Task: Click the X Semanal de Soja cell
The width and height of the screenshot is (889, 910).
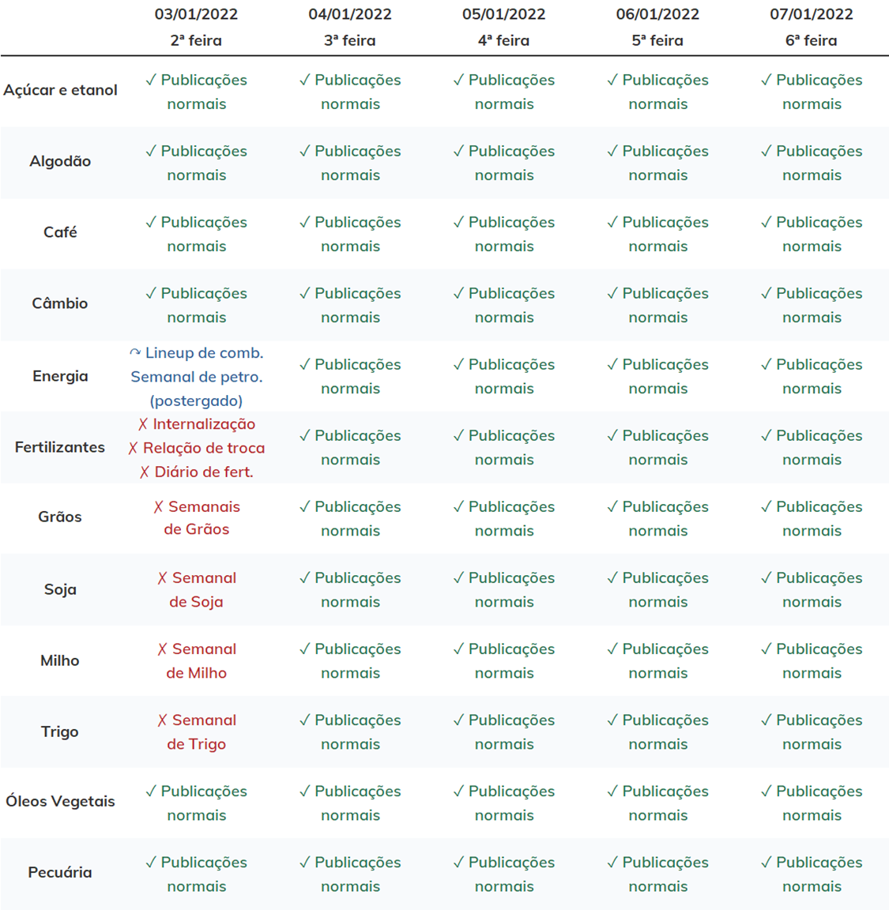Action: [196, 589]
